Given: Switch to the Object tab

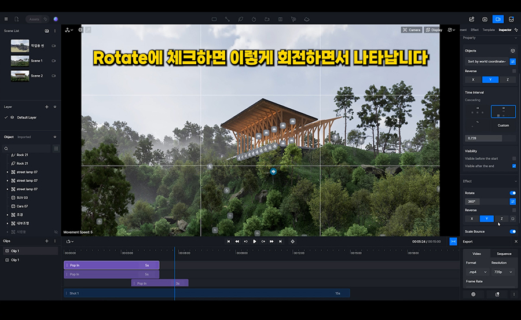Looking at the screenshot, I should [9, 137].
